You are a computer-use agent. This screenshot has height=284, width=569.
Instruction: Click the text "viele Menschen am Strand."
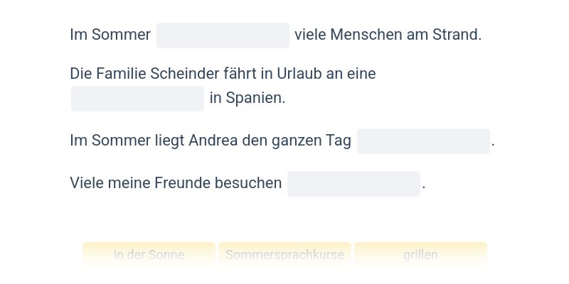click(x=388, y=35)
